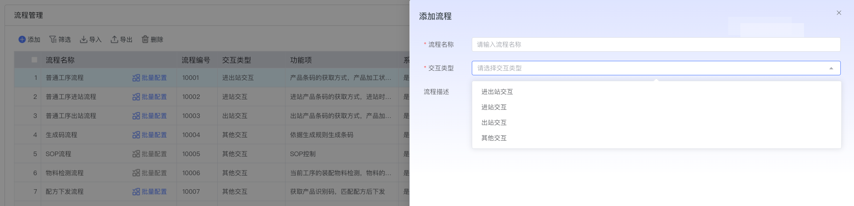Open the 筛选 filter icon

click(x=53, y=39)
